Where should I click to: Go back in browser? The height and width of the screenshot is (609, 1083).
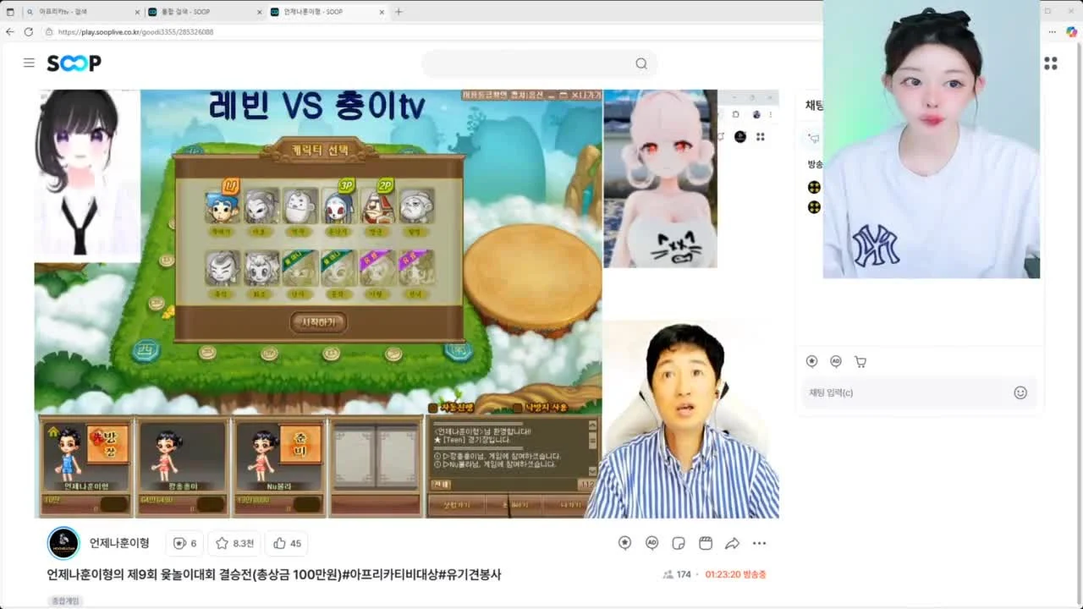10,31
